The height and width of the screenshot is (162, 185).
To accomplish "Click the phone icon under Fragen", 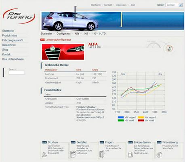I will 102,154.
